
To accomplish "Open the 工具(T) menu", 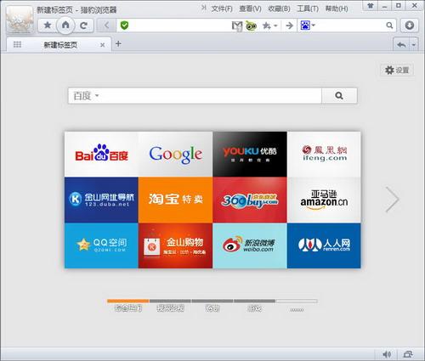I will (x=308, y=8).
